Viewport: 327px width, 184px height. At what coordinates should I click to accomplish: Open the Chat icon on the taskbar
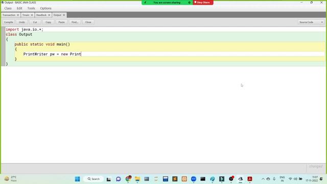point(119,179)
